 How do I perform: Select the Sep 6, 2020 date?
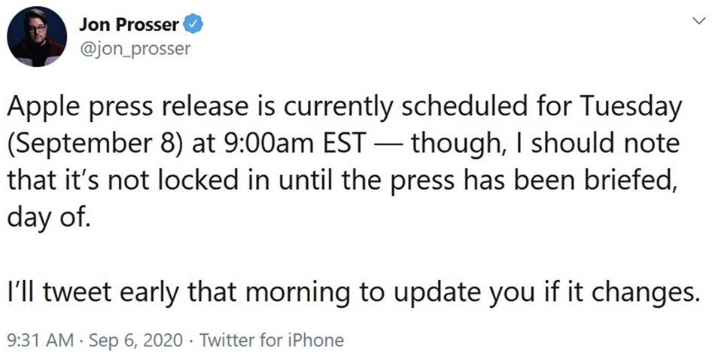135,340
